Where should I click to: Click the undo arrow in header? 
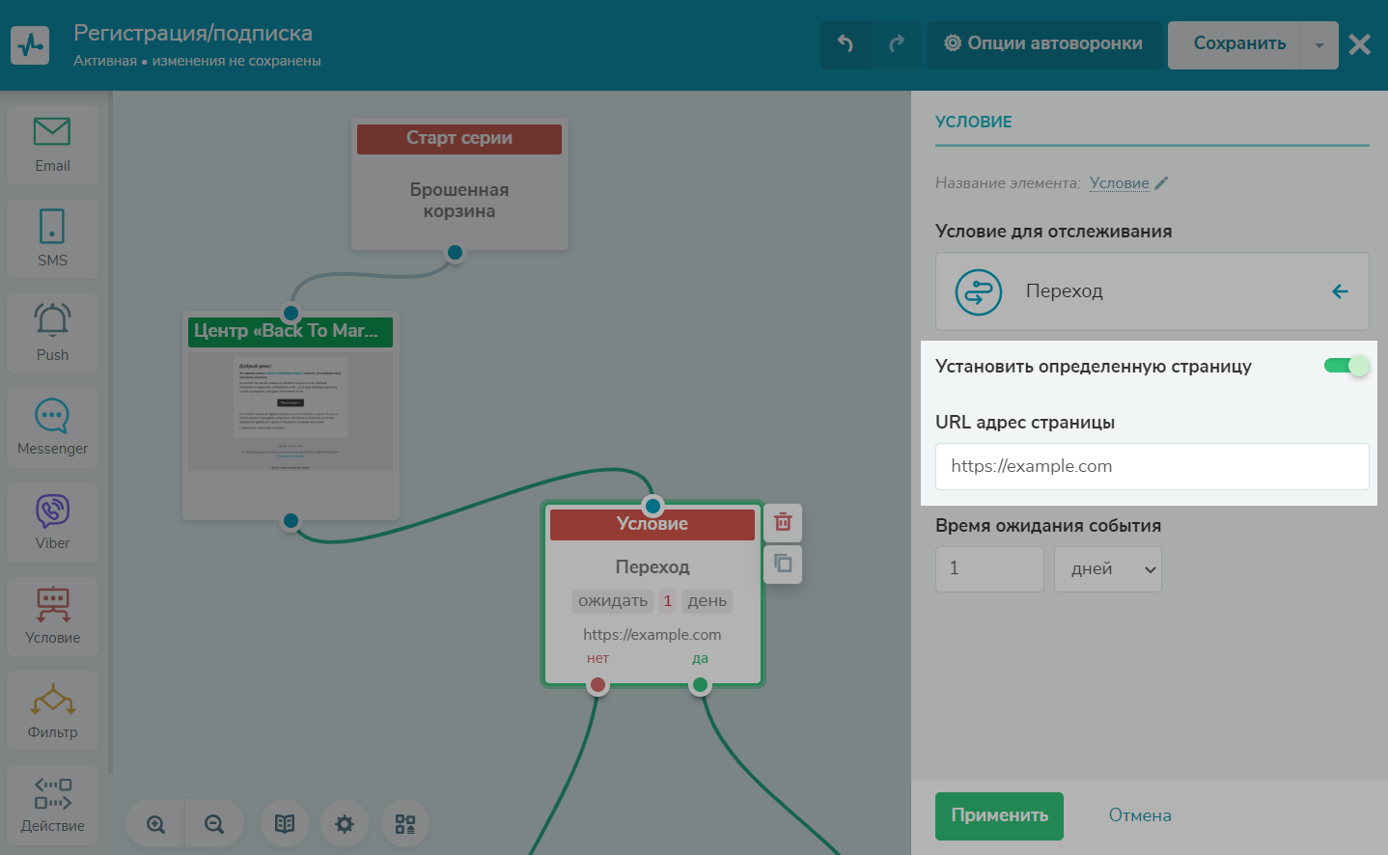coord(846,43)
